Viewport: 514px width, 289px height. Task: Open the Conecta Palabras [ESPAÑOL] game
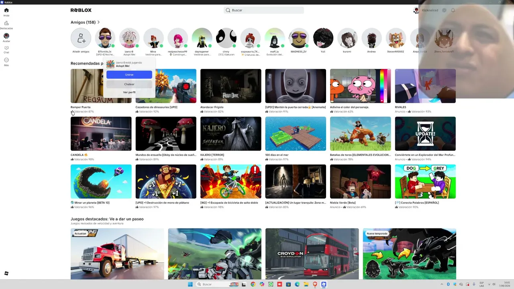(x=425, y=181)
